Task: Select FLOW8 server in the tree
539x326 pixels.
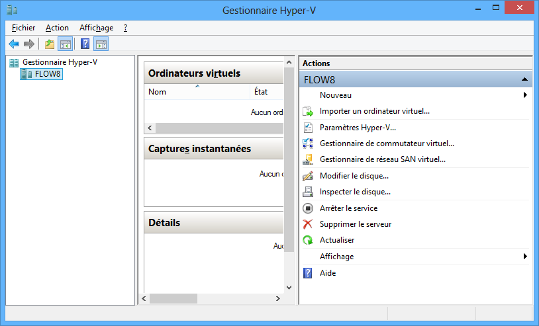Action: click(48, 74)
